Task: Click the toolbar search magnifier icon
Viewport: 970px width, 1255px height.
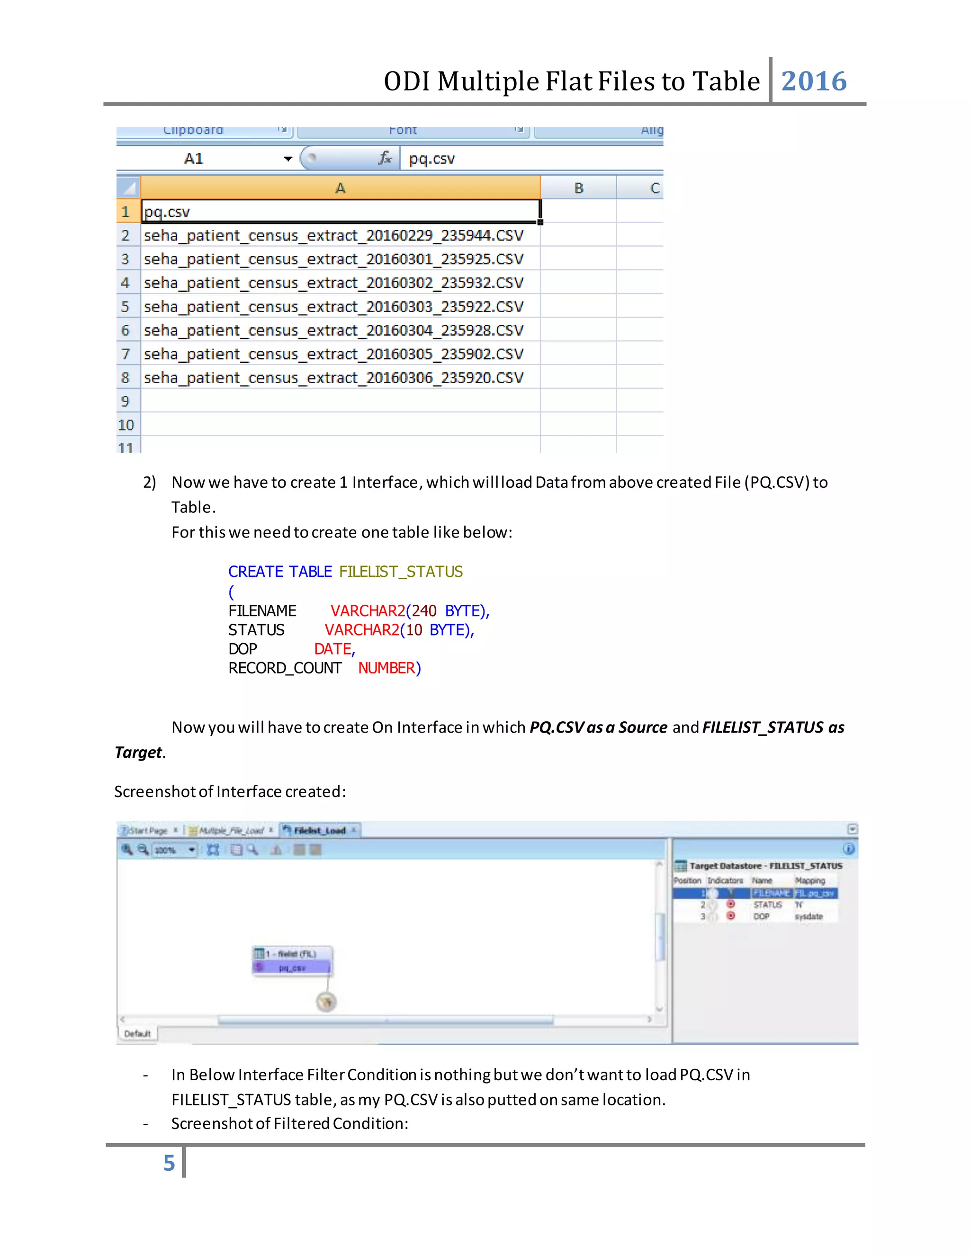Action: [x=252, y=849]
